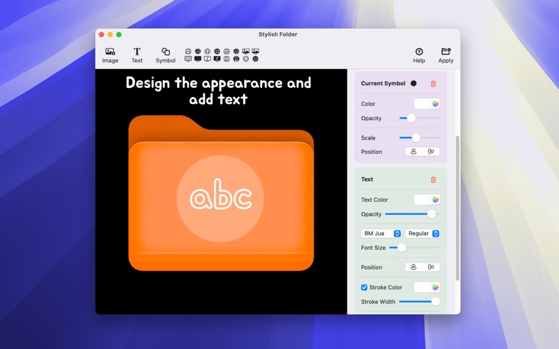Delete the Current Symbol using its trash icon
The height and width of the screenshot is (349, 559).
[x=433, y=84]
